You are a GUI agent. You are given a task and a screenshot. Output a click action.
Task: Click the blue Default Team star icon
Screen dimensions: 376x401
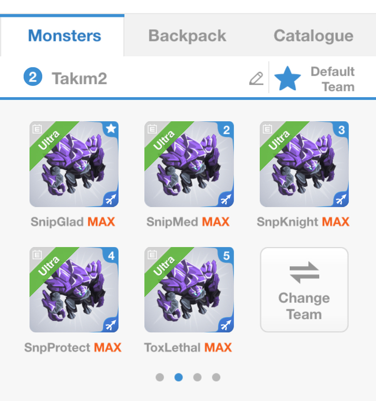(287, 79)
